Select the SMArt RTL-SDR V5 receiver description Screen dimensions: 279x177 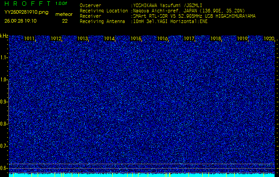coord(194,16)
